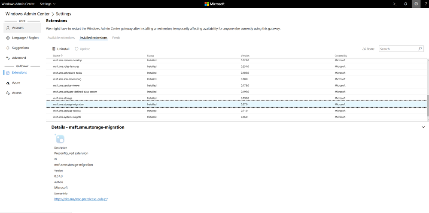
Task: Select the msft.sme.roles-features row
Action: click(236, 66)
